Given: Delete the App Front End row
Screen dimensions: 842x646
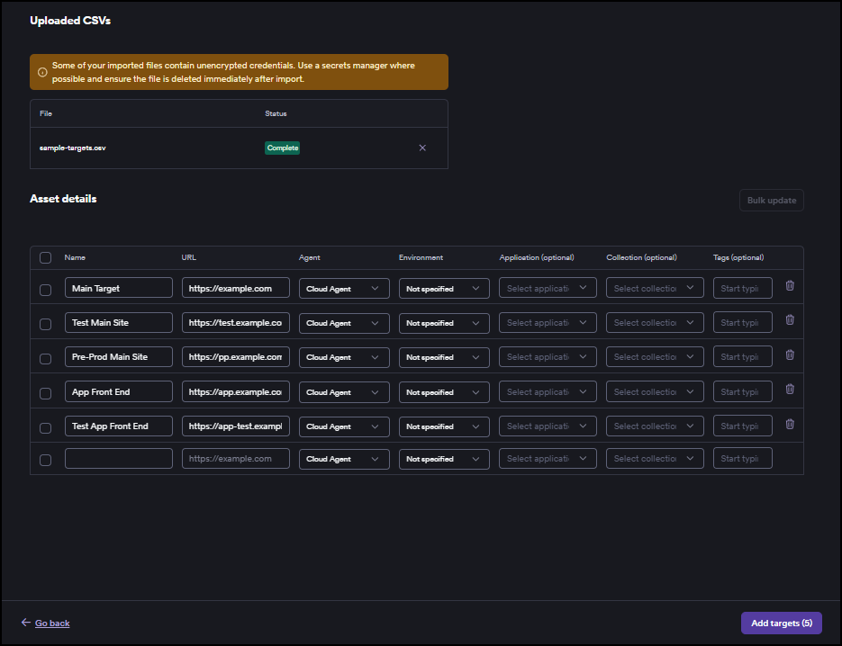Looking at the screenshot, I should pos(790,390).
